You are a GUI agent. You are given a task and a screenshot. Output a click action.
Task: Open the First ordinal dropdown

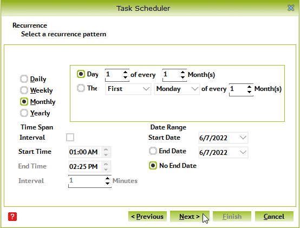pos(128,89)
